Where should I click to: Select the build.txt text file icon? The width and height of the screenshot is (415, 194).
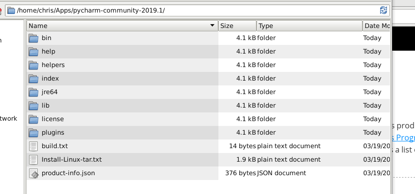33,146
